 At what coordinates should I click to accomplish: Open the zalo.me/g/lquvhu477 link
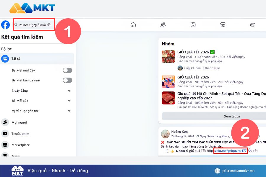point(231,151)
